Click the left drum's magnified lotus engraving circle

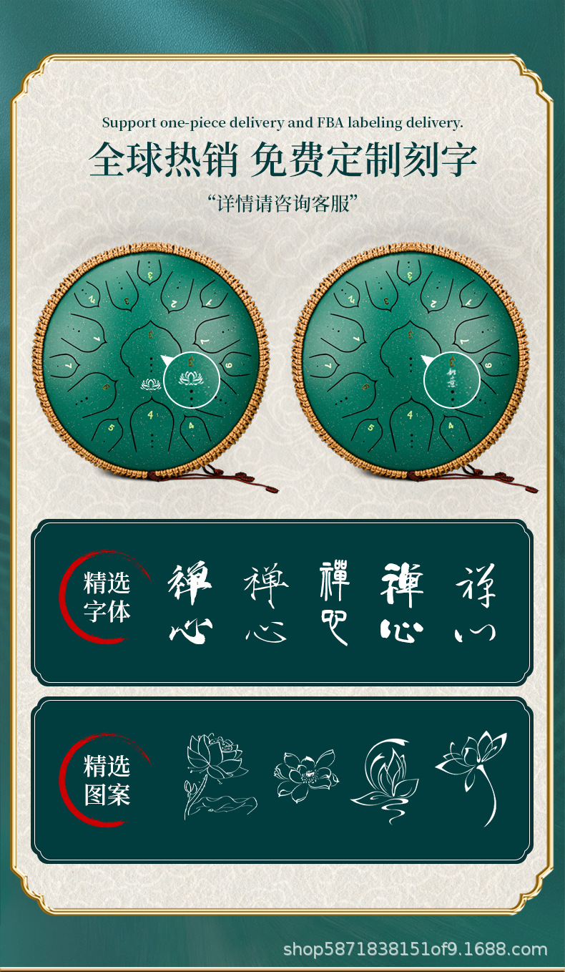point(192,379)
